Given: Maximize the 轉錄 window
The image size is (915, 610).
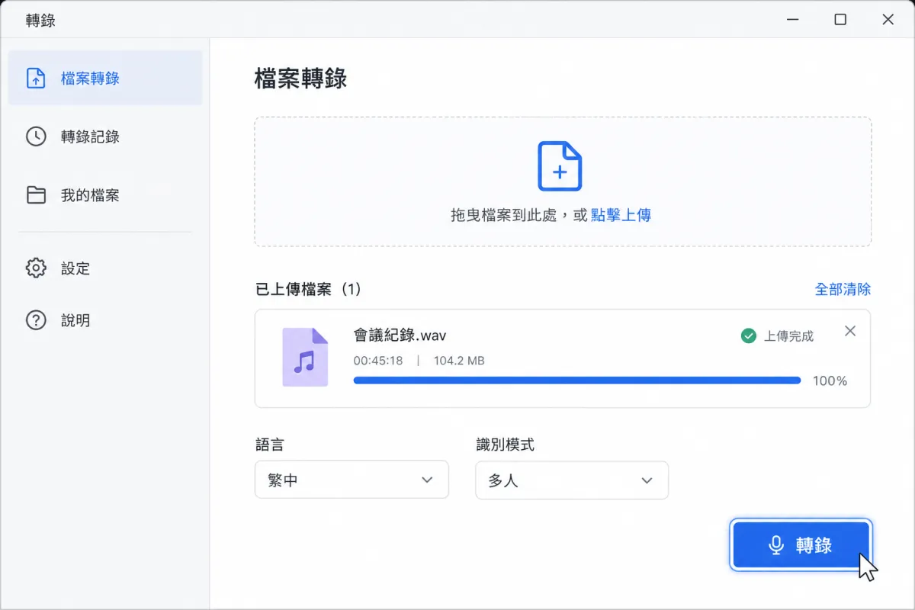Looking at the screenshot, I should (840, 20).
